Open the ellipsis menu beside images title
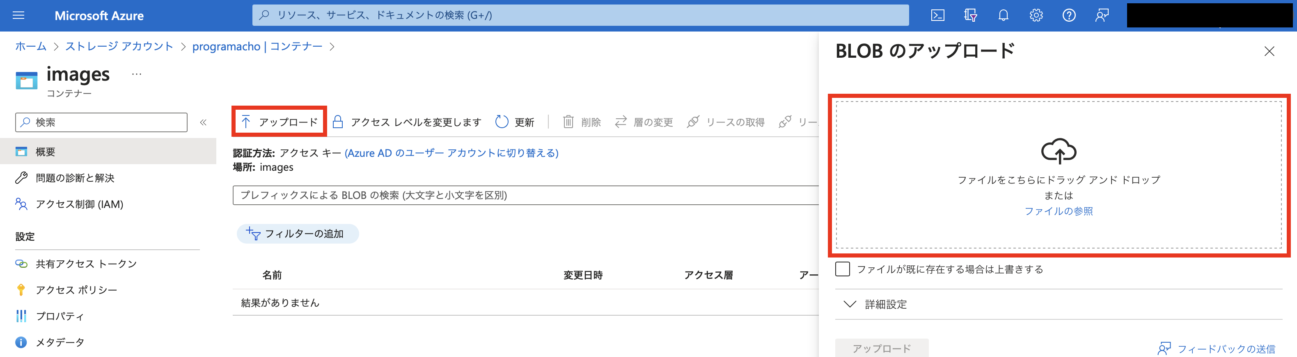 pyautogui.click(x=136, y=75)
